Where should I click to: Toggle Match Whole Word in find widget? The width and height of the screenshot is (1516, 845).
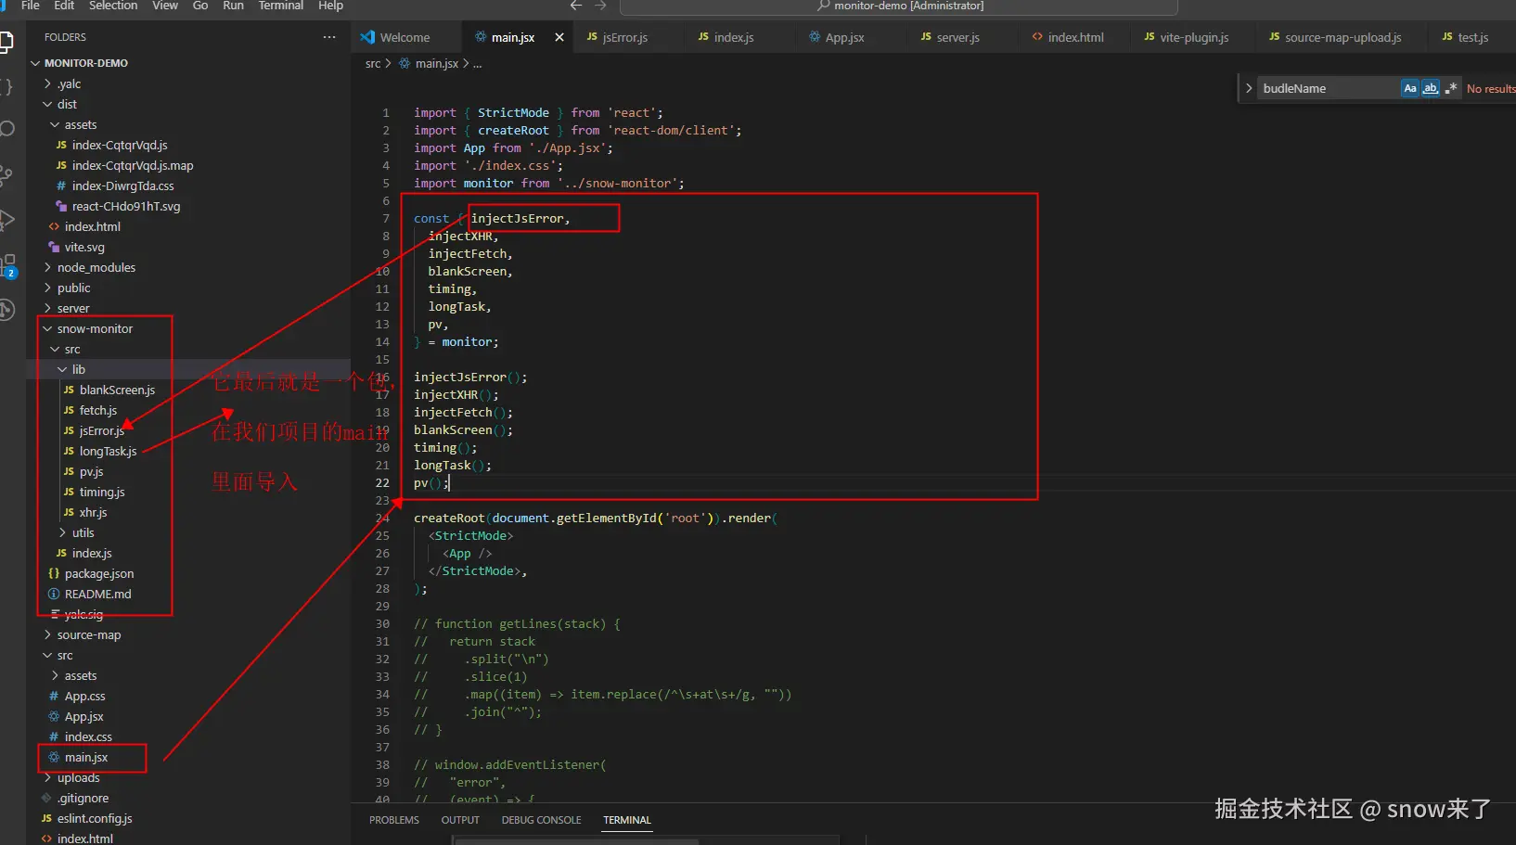coord(1431,88)
